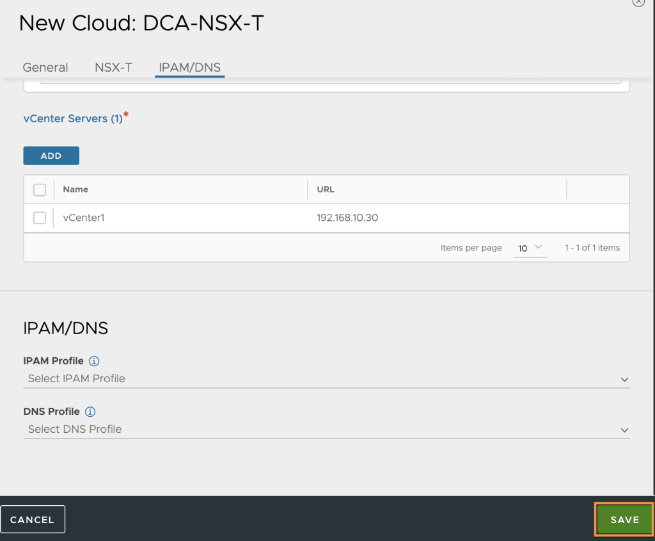Tick the select-all checkbox in table header

pos(40,190)
